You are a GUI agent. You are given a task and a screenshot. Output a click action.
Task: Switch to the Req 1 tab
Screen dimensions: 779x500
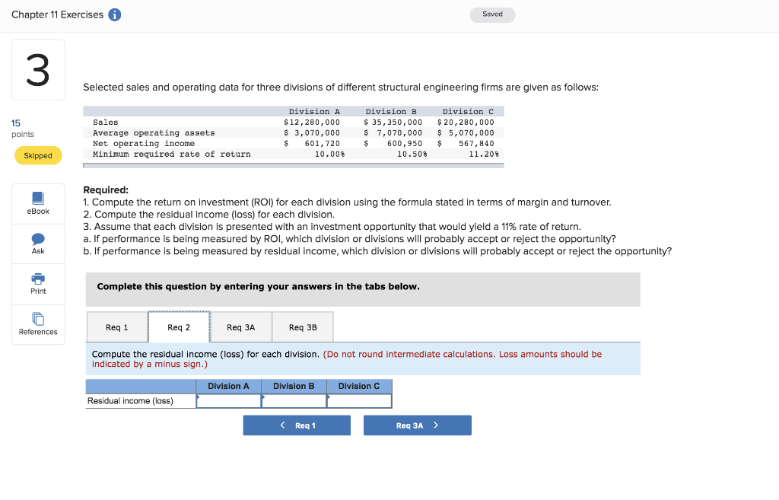tap(116, 326)
